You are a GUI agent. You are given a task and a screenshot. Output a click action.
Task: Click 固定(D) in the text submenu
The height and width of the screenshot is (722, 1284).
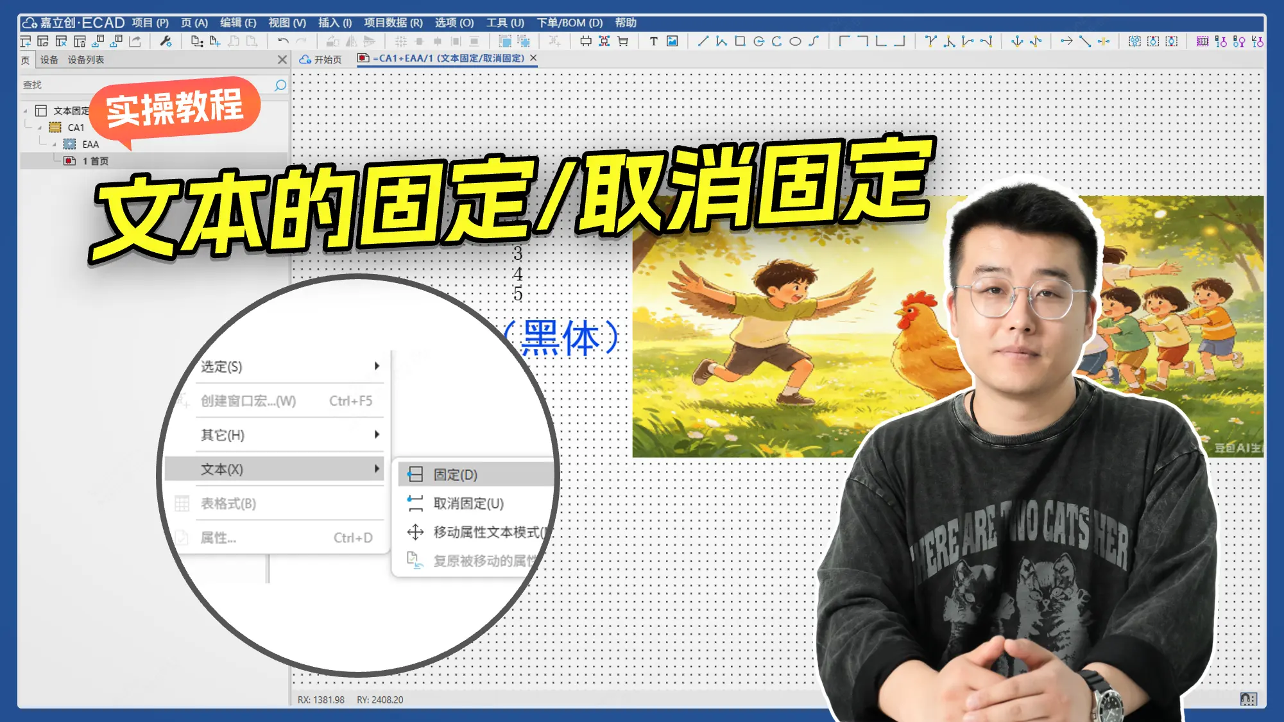[x=475, y=475]
